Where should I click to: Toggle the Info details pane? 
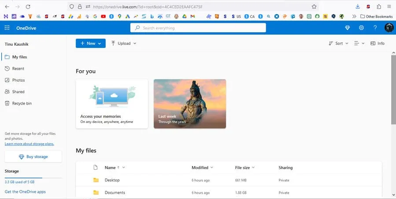pos(378,43)
